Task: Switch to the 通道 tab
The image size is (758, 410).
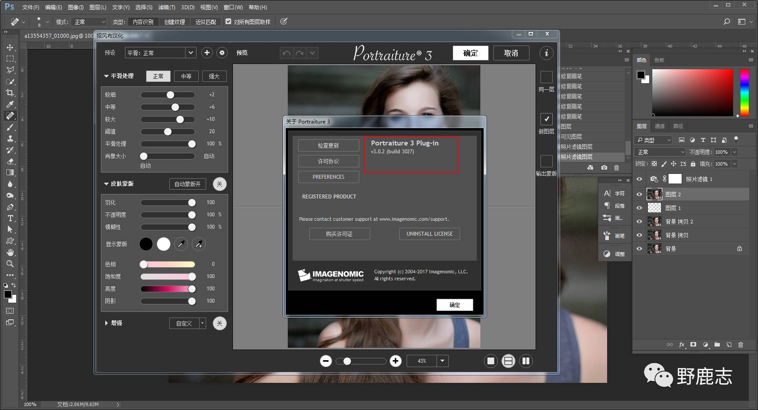Action: pyautogui.click(x=660, y=126)
